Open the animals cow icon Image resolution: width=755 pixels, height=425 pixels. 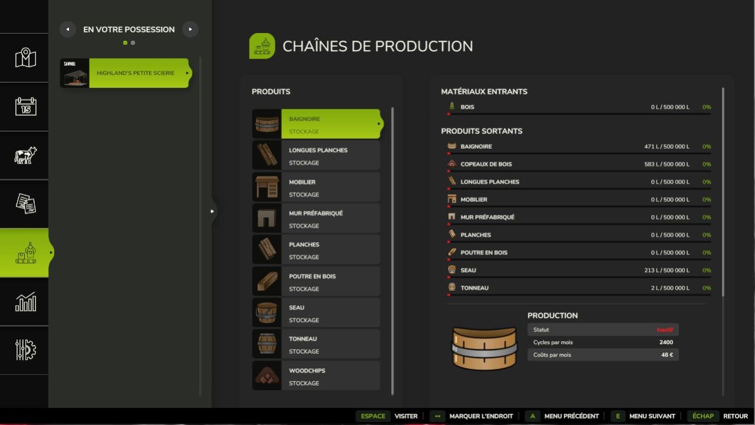tap(25, 155)
